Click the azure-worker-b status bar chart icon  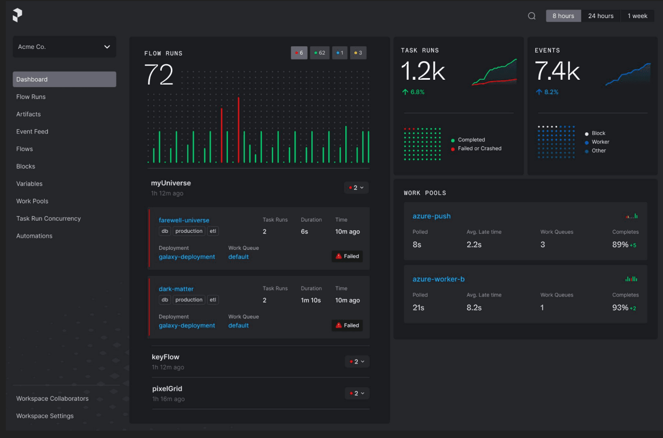click(631, 279)
